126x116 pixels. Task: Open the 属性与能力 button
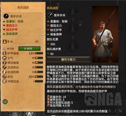click(x=68, y=60)
